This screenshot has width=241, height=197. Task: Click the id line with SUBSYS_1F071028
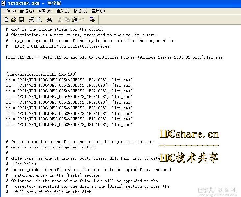69,91
